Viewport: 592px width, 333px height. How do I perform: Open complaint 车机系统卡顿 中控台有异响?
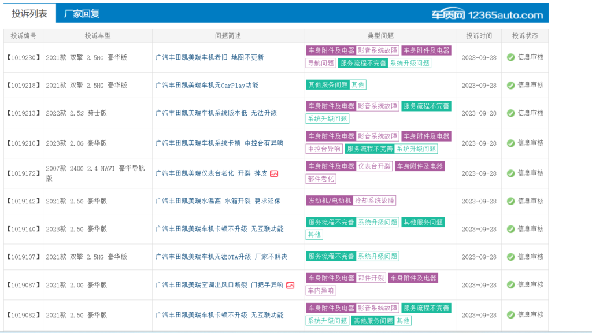pos(219,143)
